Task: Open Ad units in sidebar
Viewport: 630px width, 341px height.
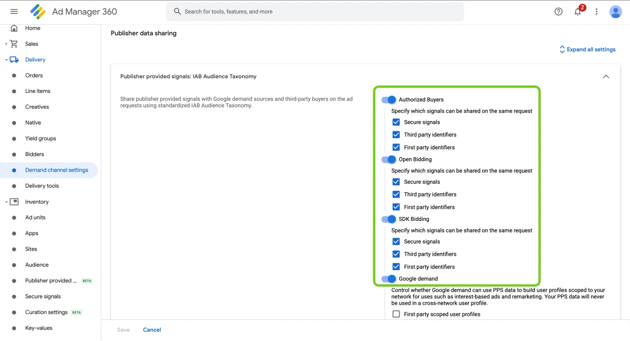Action: 35,217
